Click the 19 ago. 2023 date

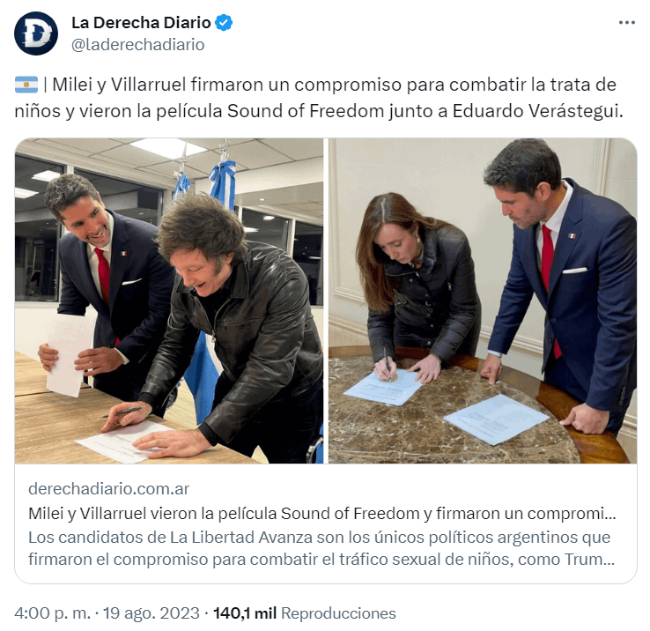[151, 613]
